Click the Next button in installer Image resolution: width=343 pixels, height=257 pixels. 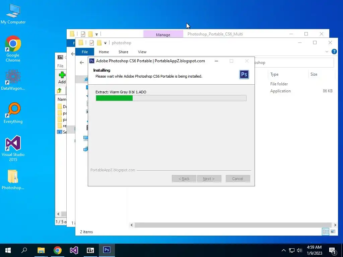[209, 179]
